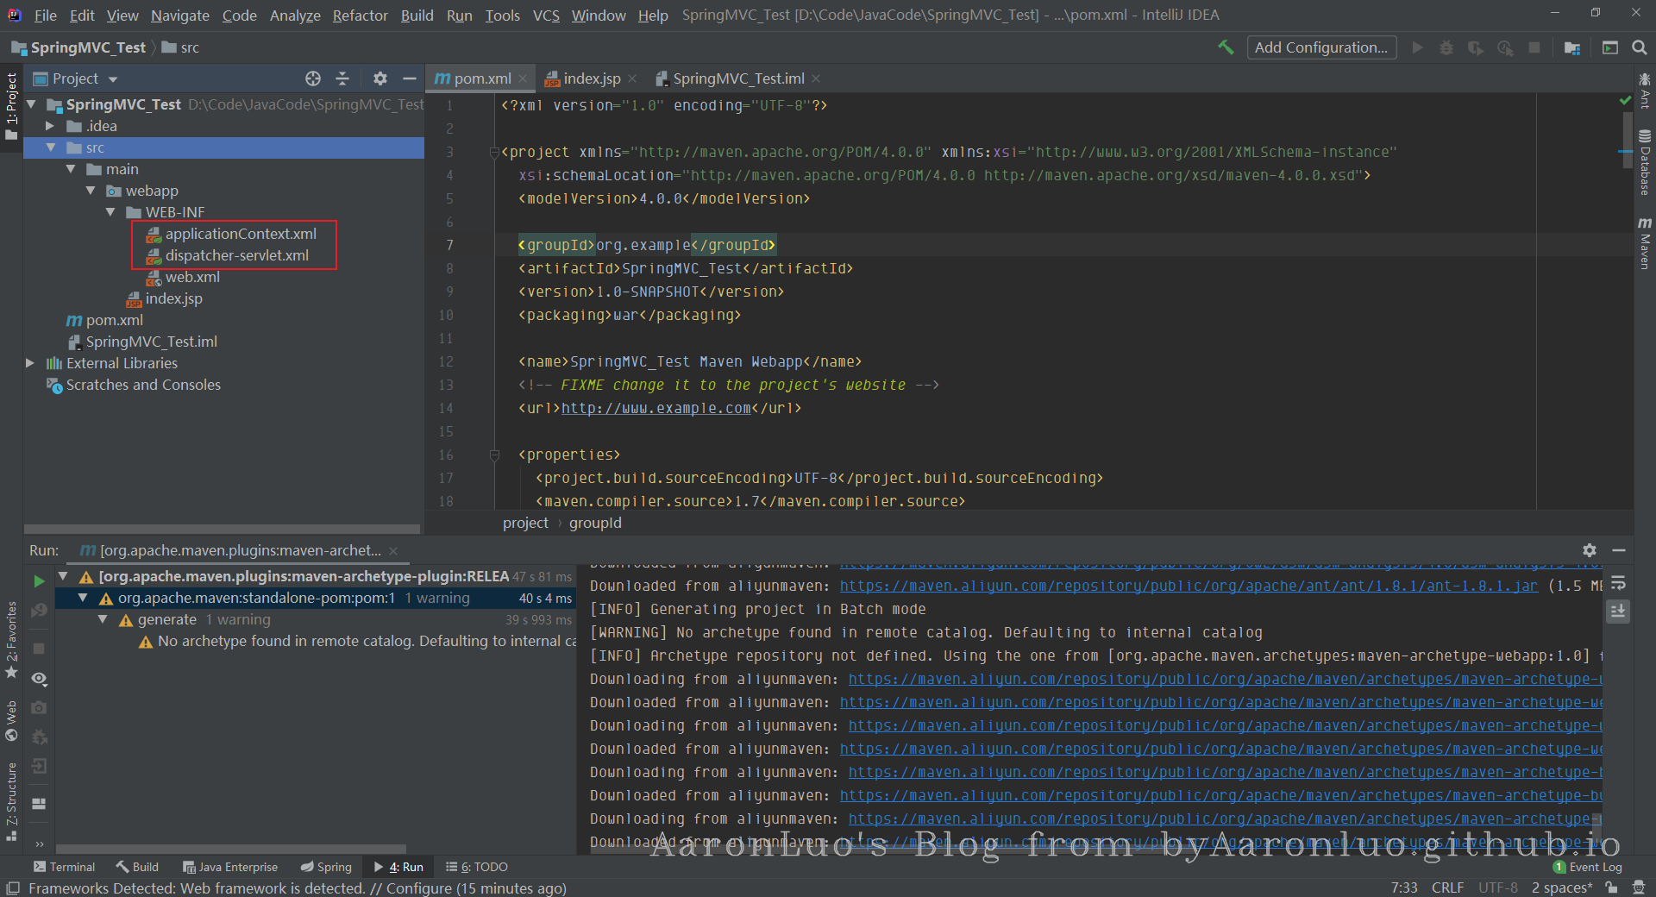The image size is (1656, 897).
Task: Click the Add Configuration... button
Action: (1321, 47)
